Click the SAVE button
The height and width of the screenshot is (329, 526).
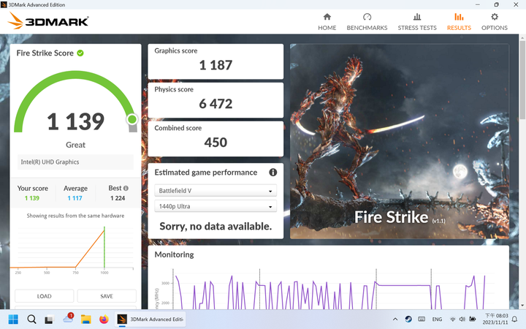tap(107, 296)
